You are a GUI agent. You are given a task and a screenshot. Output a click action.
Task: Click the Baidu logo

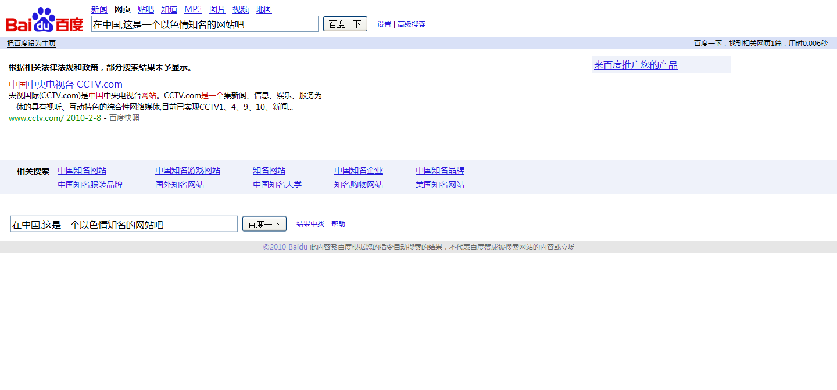[x=45, y=20]
